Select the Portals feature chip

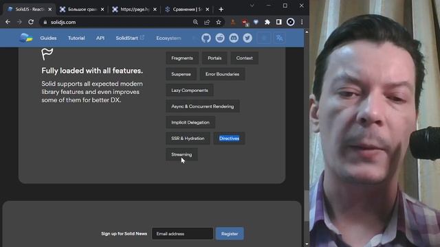tap(214, 58)
